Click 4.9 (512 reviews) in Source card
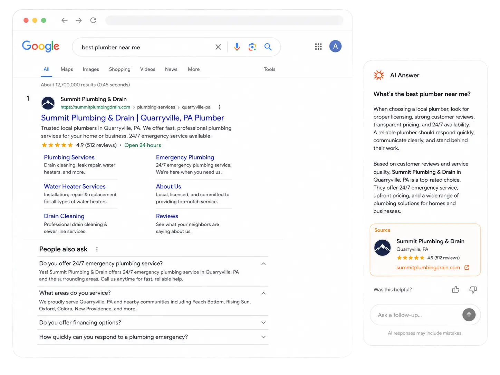The height and width of the screenshot is (375, 500). coord(443,258)
